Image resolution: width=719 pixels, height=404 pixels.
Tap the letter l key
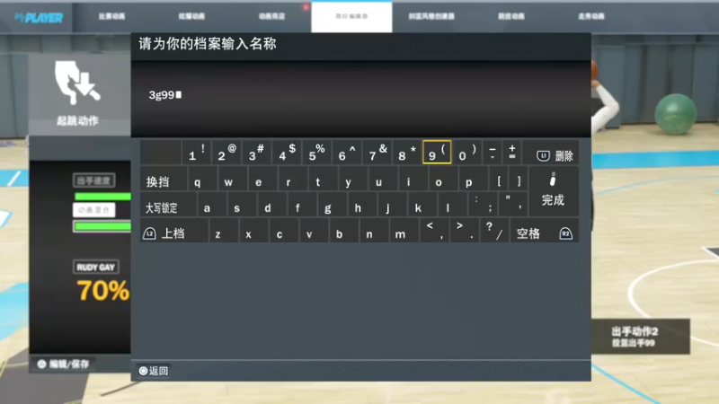(x=453, y=205)
